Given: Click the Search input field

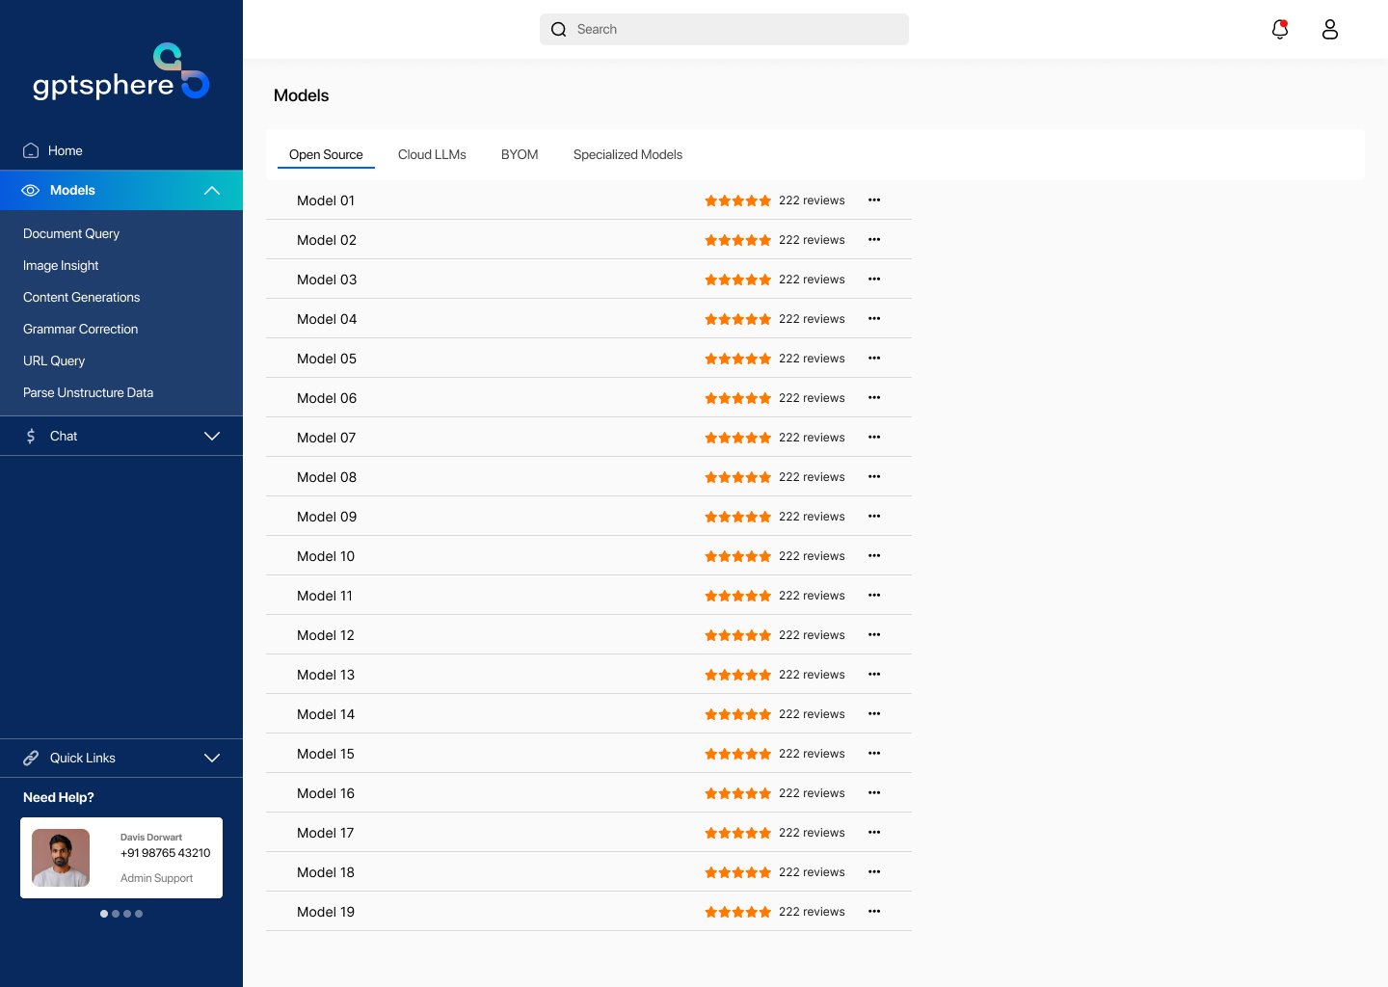Looking at the screenshot, I should pos(724,29).
